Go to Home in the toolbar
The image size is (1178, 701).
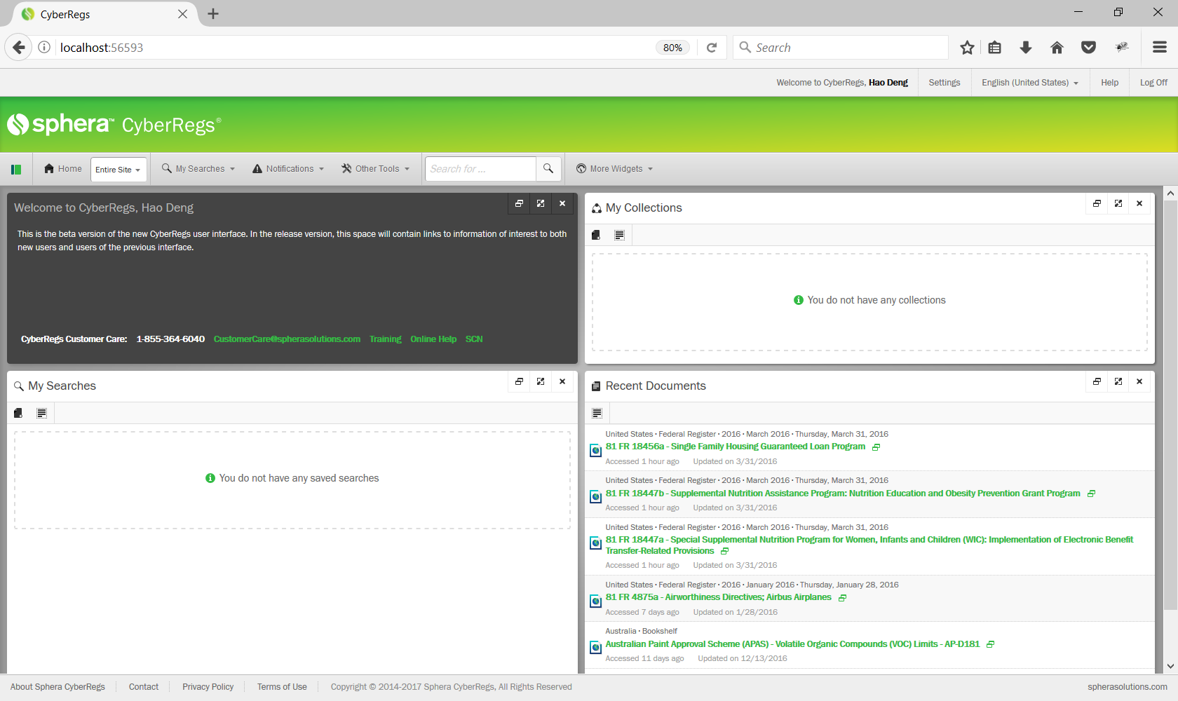[63, 169]
